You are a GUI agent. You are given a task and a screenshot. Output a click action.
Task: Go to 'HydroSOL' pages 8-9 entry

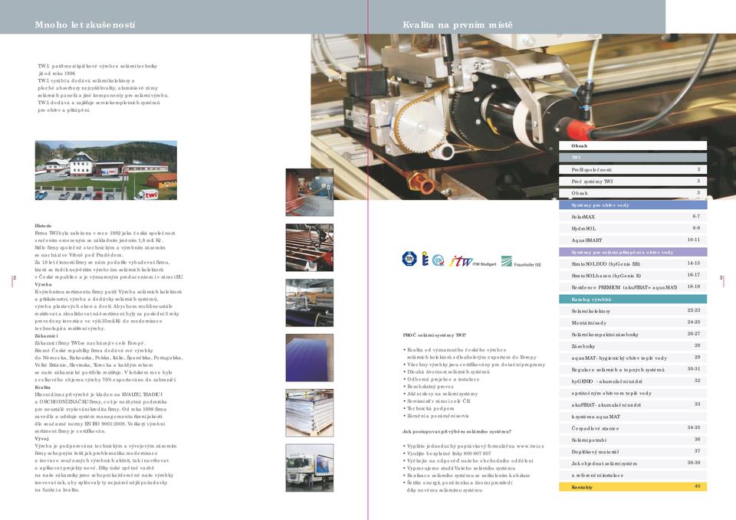tap(632, 228)
